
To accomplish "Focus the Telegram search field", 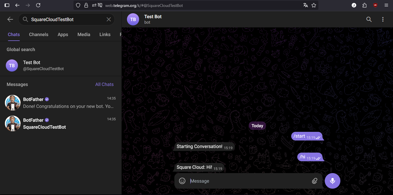I will point(67,19).
